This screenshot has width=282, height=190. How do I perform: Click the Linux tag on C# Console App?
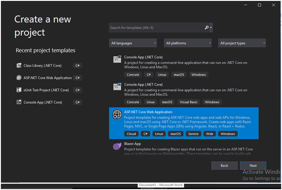[x=162, y=75]
